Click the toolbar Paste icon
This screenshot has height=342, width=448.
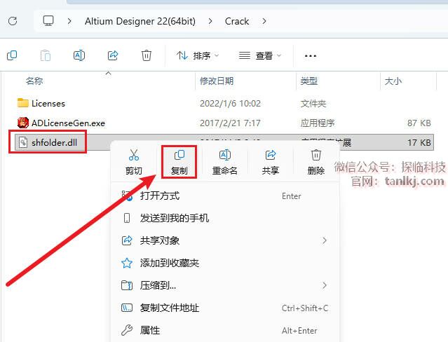pyautogui.click(x=46, y=55)
